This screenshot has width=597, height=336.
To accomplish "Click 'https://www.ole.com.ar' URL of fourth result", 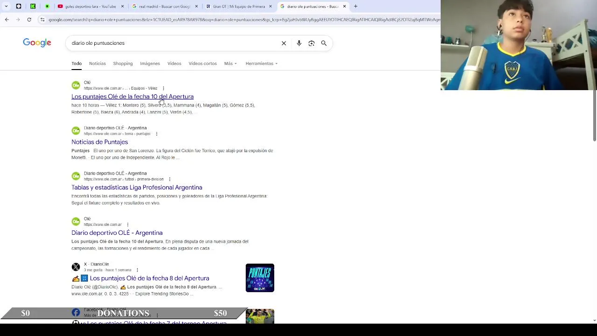I will click(103, 224).
